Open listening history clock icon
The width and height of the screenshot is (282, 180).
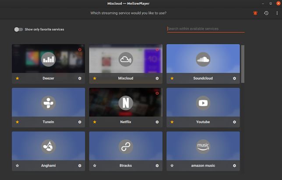click(x=266, y=13)
